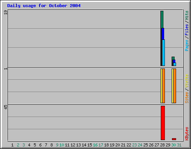Click the cyan Pages bar for day 30

175,64
